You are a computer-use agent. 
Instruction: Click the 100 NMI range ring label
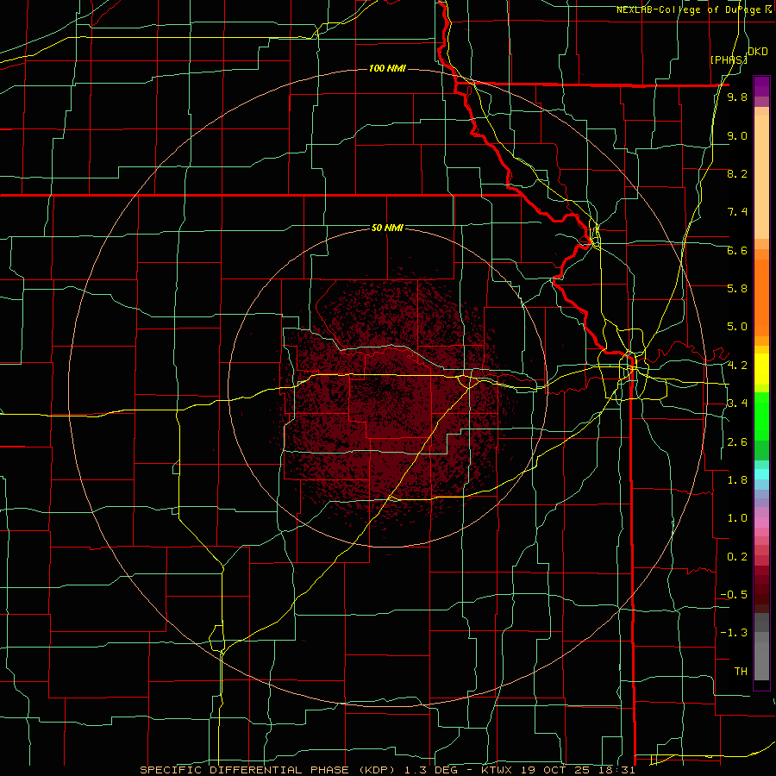pos(387,68)
